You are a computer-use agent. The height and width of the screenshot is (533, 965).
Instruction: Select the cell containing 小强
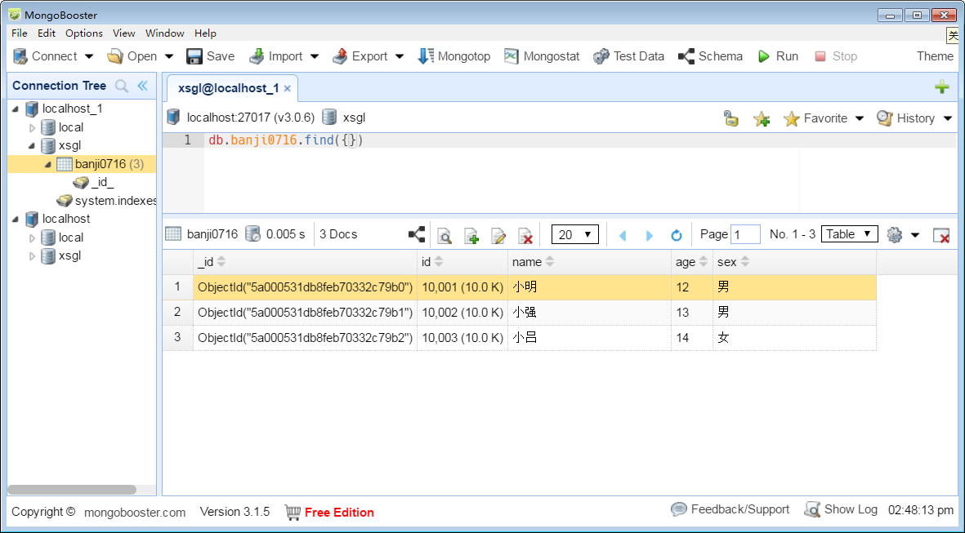click(x=590, y=313)
